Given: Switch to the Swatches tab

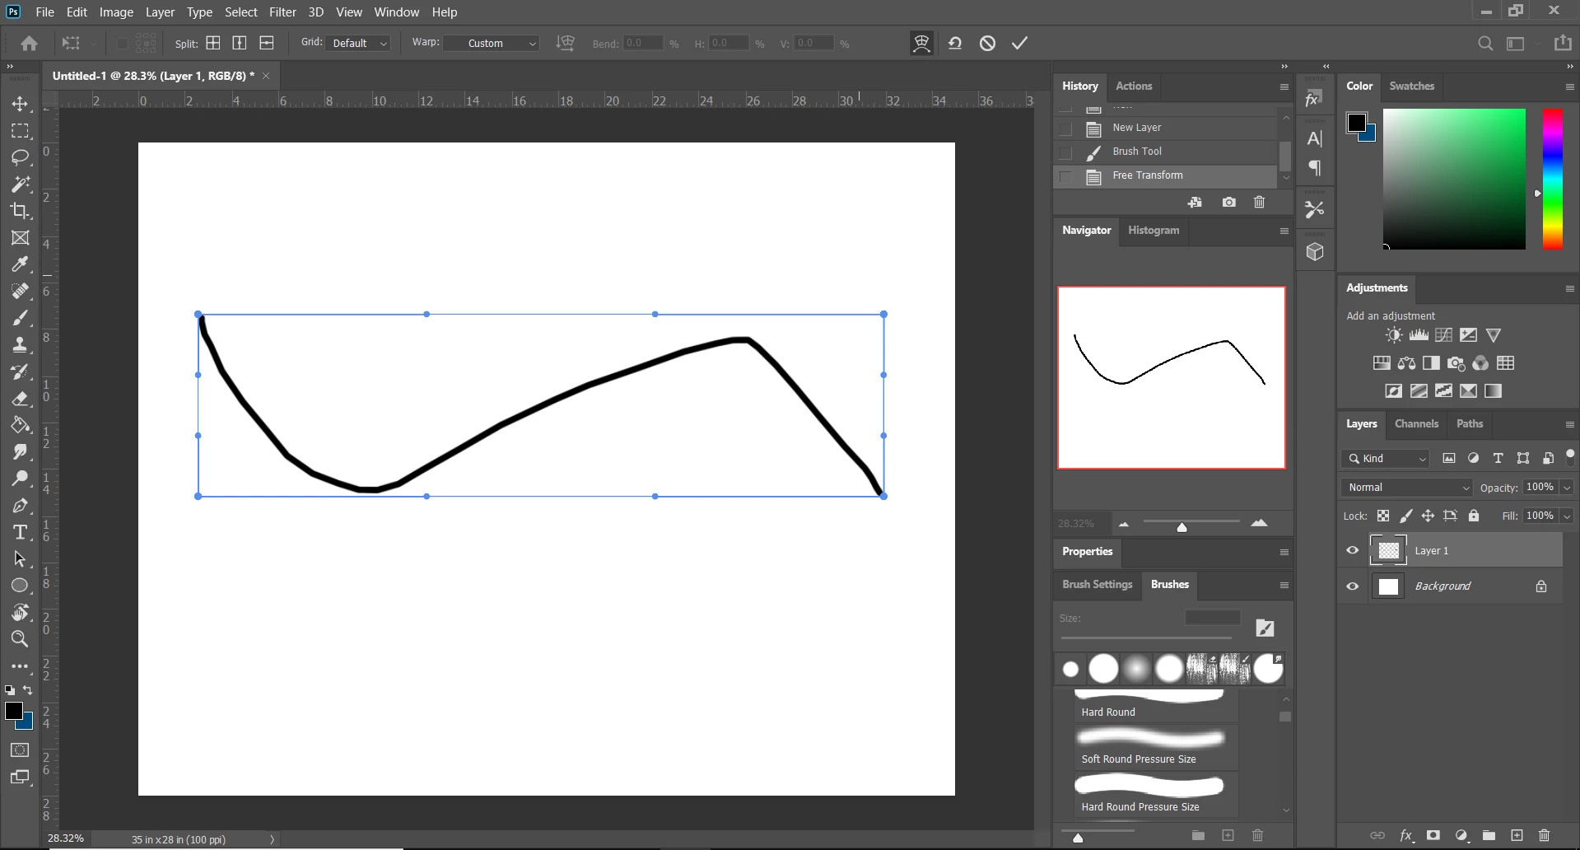Looking at the screenshot, I should [1411, 86].
